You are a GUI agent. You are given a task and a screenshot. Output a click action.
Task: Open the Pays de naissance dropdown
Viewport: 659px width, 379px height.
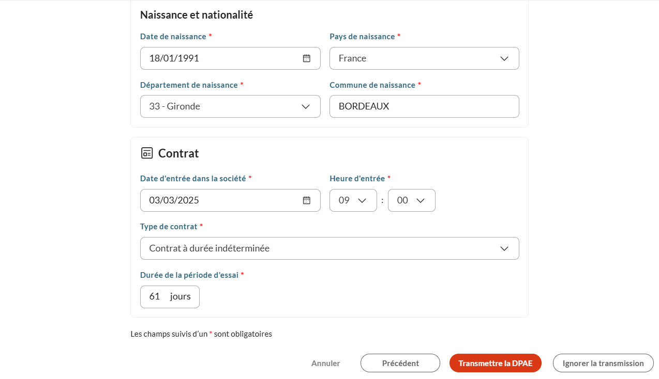click(x=424, y=58)
